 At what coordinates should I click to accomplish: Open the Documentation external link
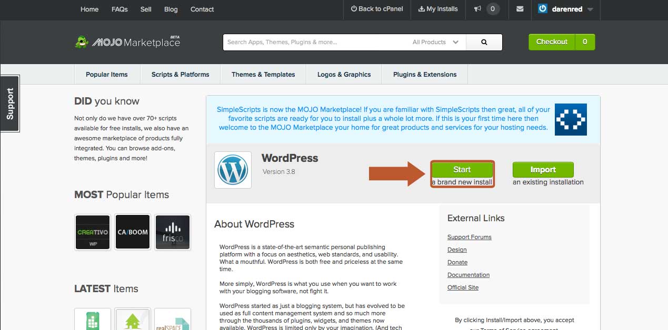468,275
